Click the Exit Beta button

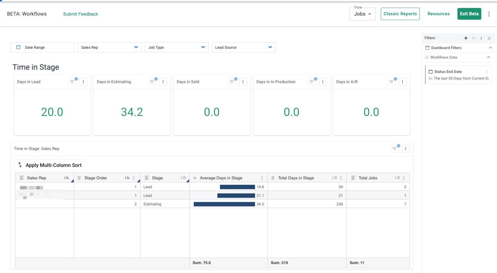[469, 14]
